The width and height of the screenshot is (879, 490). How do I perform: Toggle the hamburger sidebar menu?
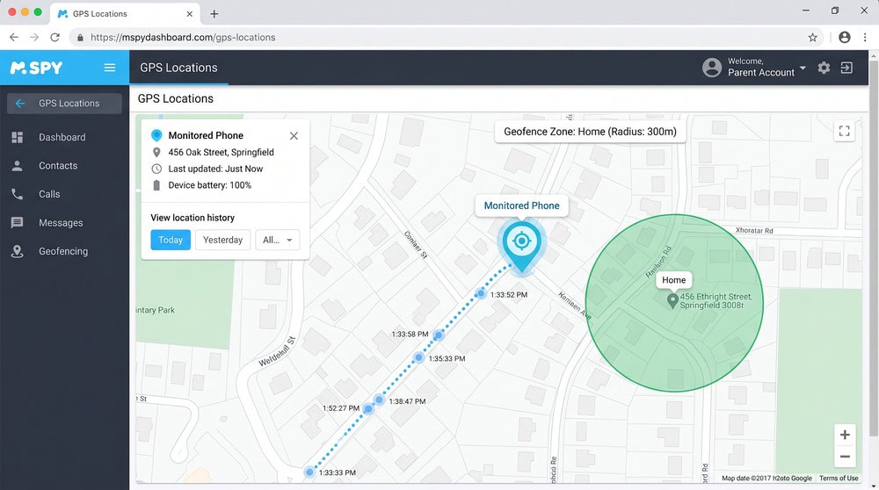pyautogui.click(x=110, y=68)
